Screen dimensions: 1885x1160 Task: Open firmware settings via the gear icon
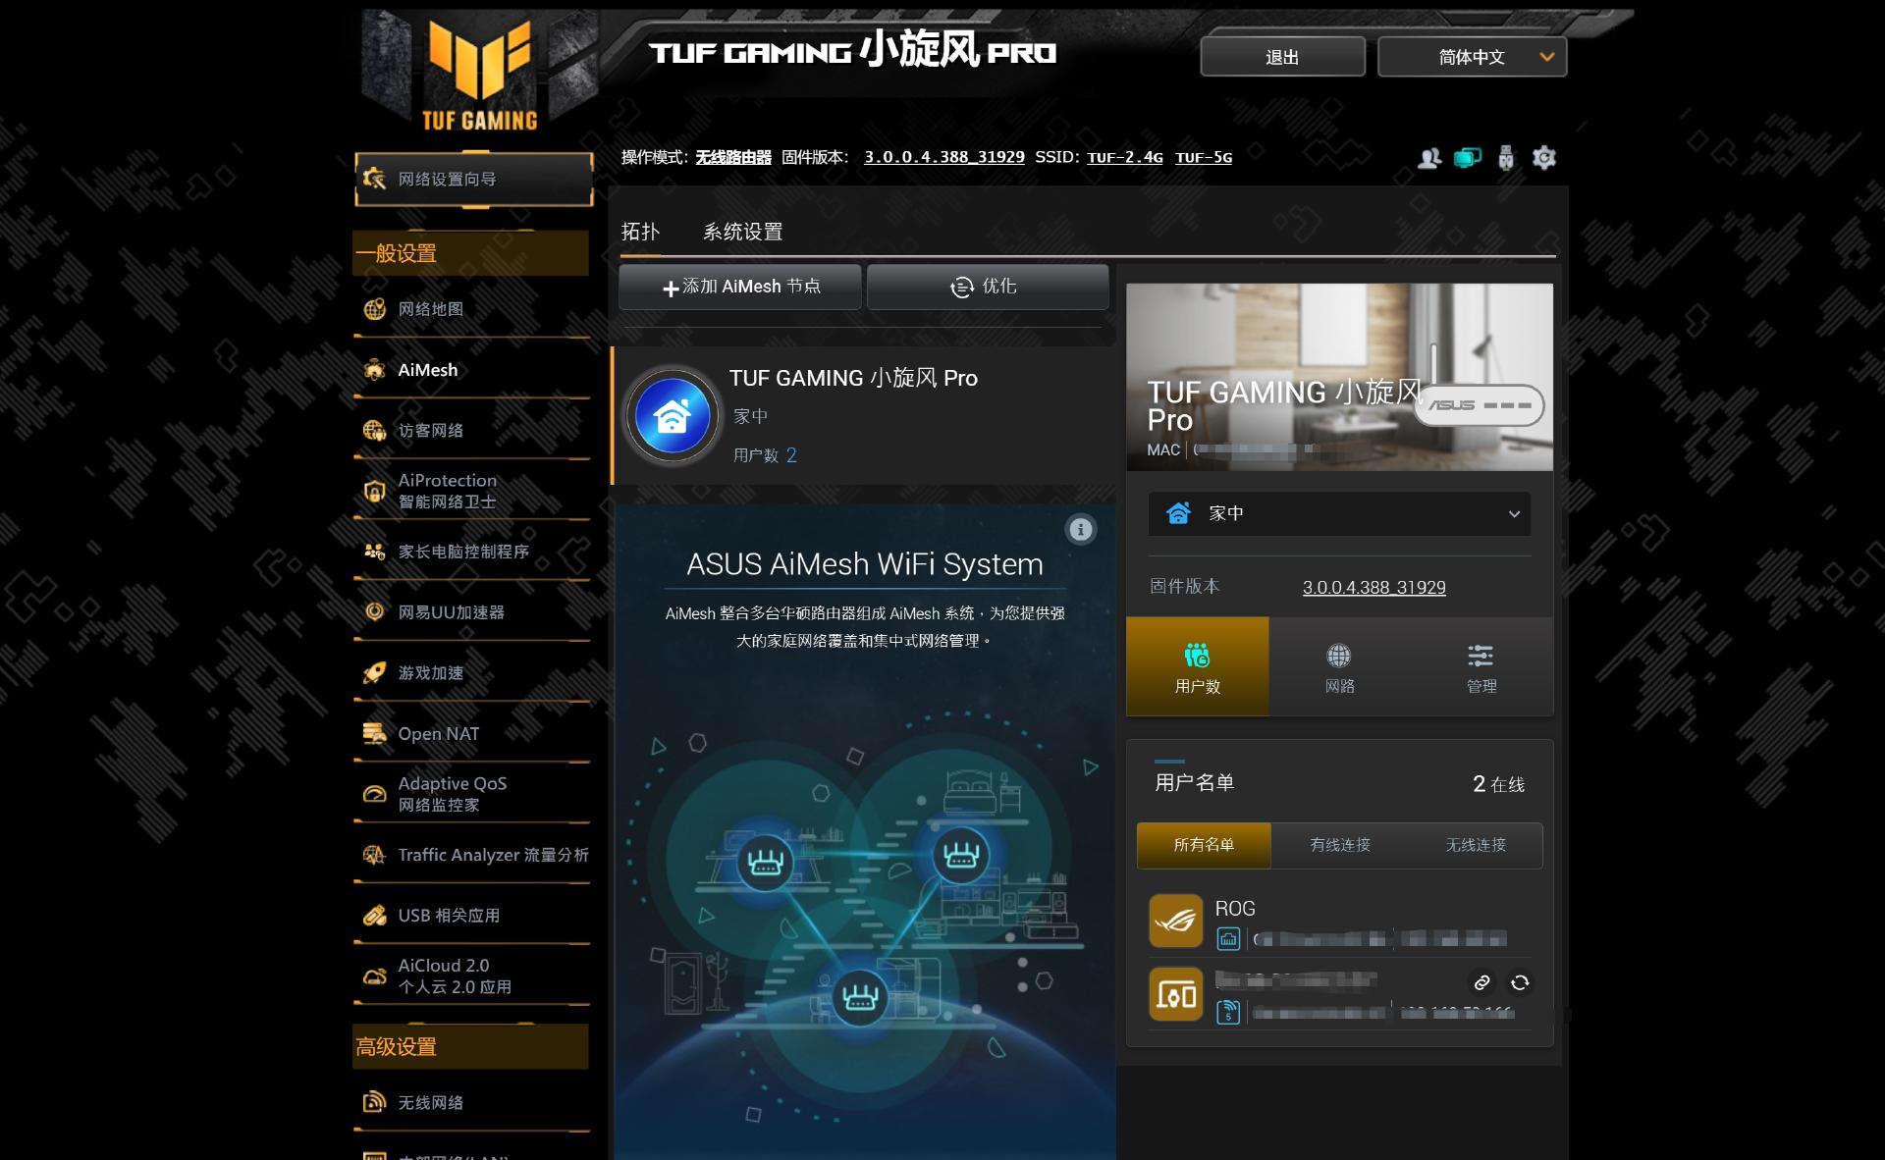coord(1543,157)
